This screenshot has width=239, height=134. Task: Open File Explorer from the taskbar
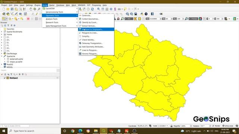(x=96, y=131)
